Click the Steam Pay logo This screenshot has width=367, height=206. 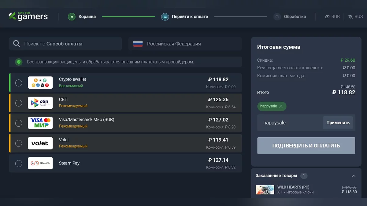coord(40,163)
